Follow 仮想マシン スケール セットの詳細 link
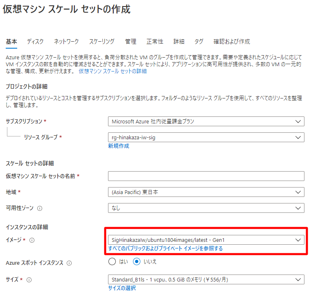 pyautogui.click(x=113, y=71)
